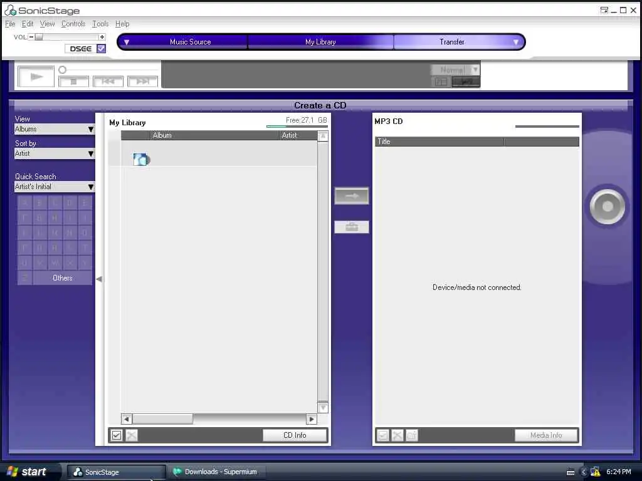Click the new group folder icon in MP3 CD
642x481 pixels.
point(412,435)
